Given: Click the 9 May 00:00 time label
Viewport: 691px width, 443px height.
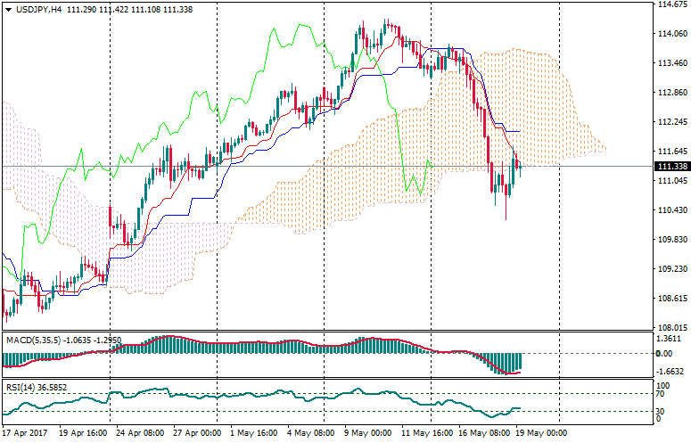Looking at the screenshot, I should 366,433.
